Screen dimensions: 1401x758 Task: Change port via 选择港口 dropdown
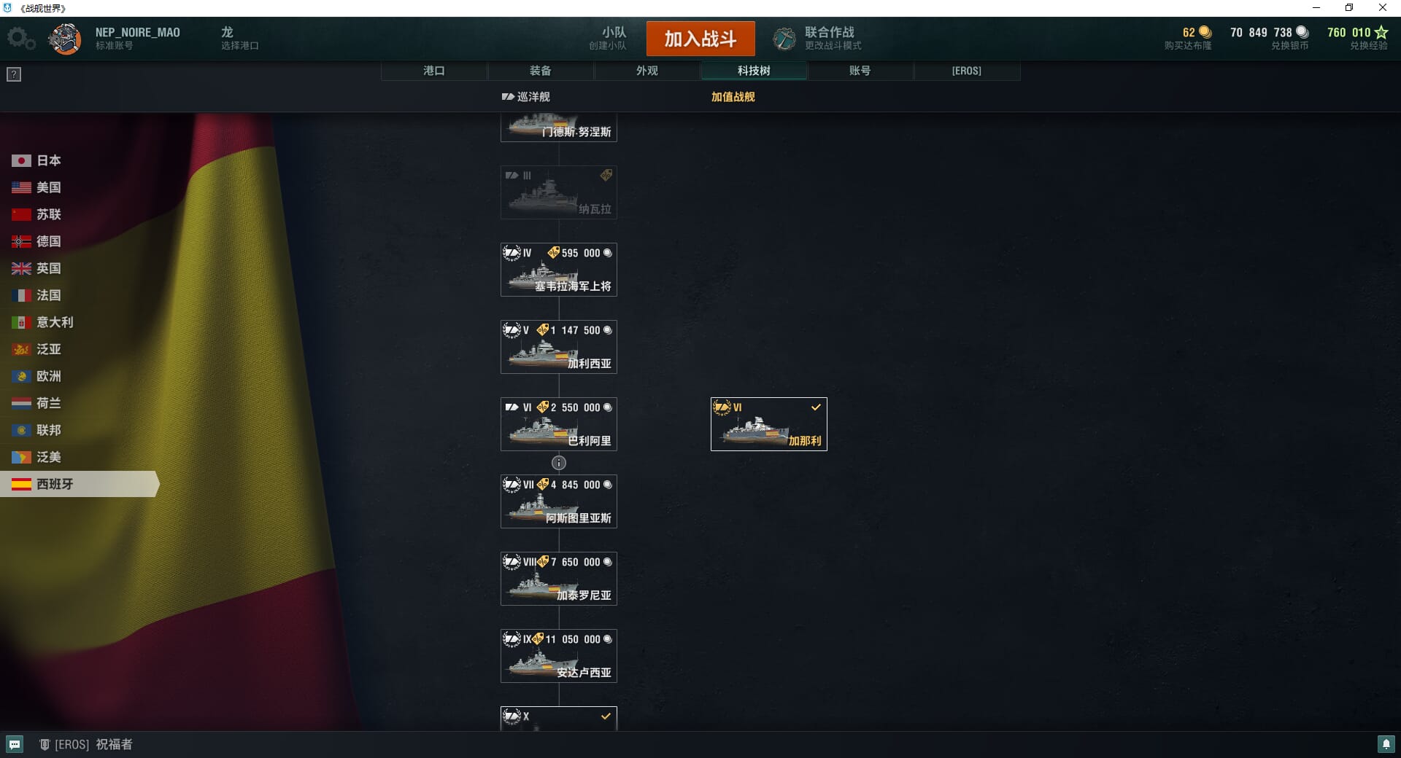point(240,38)
